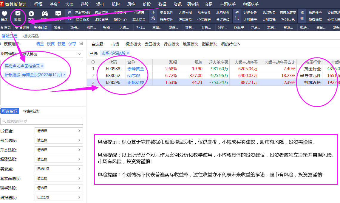Sort by the 涨幅 column header
This screenshot has width=340, height=203.
point(173,62)
